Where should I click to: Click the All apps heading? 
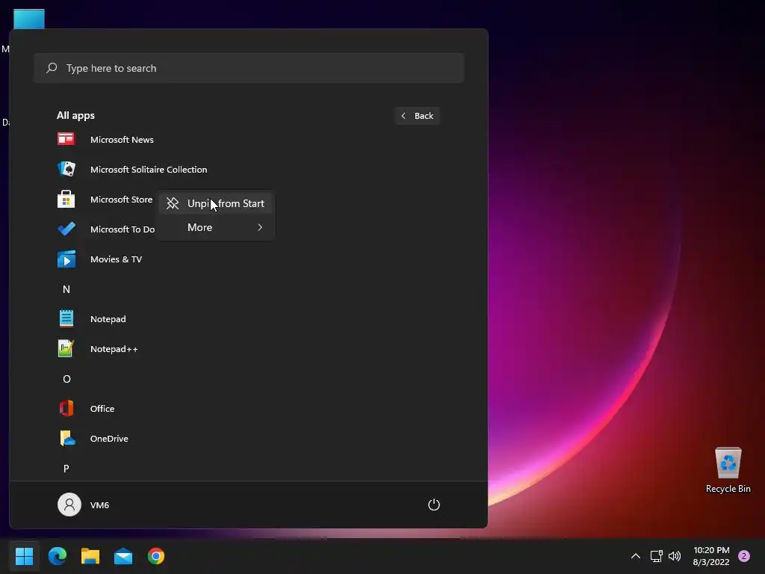75,115
